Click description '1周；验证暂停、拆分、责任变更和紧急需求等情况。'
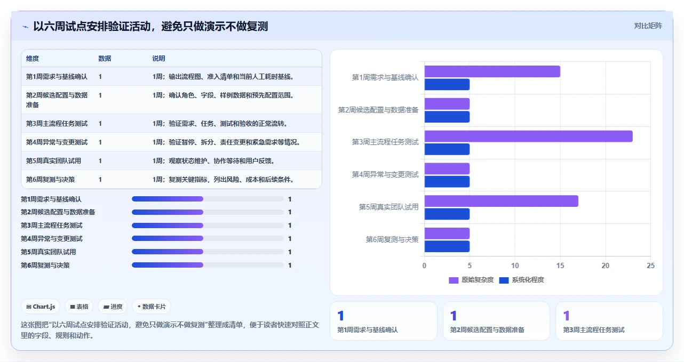This screenshot has width=684, height=362. pos(226,142)
